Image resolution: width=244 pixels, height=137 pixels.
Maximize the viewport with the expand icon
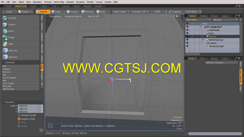(x=174, y=16)
